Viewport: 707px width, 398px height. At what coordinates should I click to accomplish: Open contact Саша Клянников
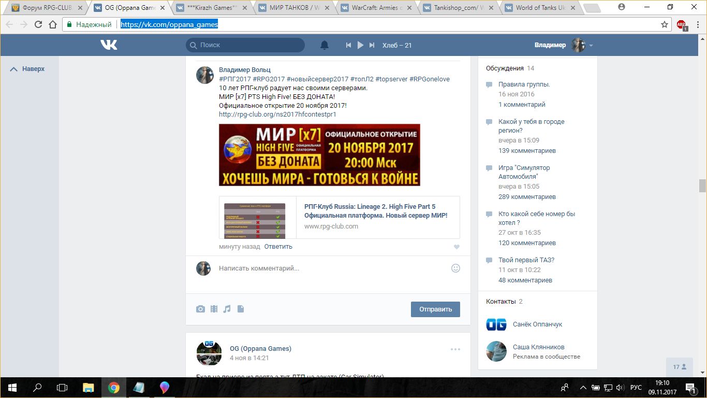click(538, 347)
